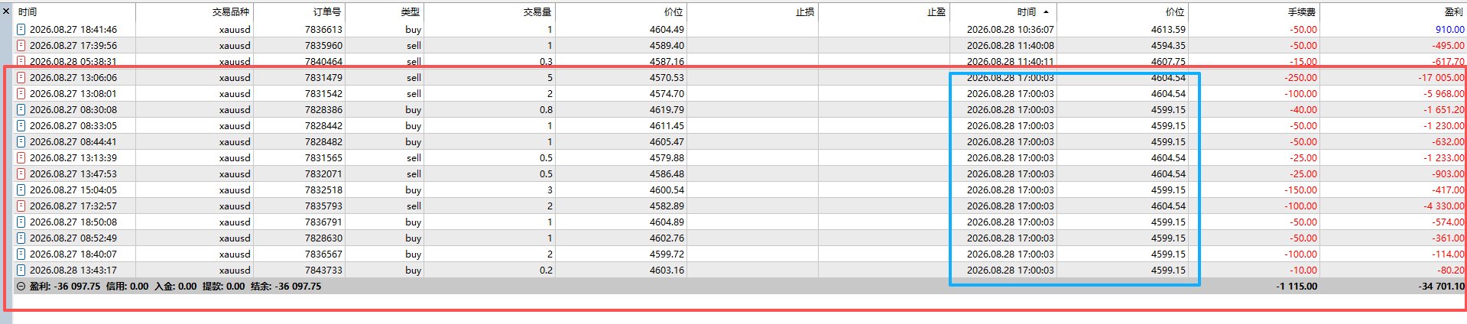This screenshot has width=1467, height=324.
Task: Collapse the profit summary row icon
Action: [x=21, y=287]
